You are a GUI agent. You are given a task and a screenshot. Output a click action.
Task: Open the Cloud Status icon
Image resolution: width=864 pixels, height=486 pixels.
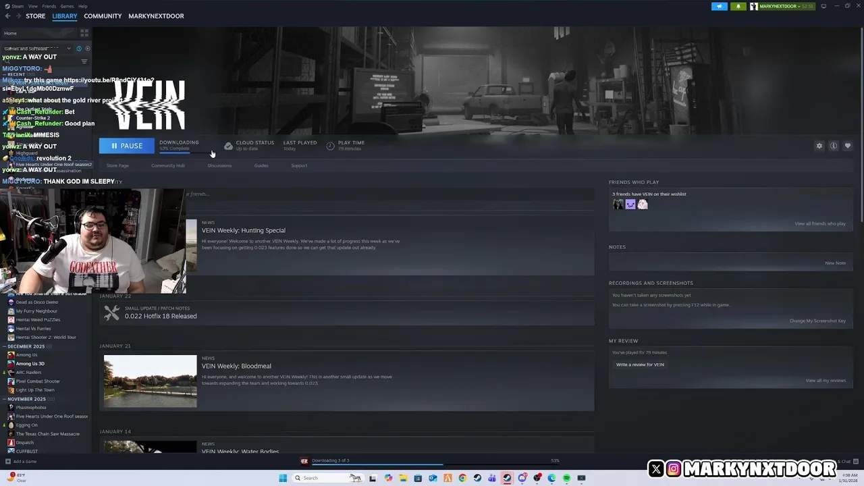228,146
